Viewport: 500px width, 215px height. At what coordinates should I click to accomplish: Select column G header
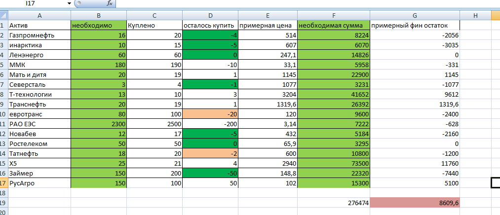click(x=415, y=15)
